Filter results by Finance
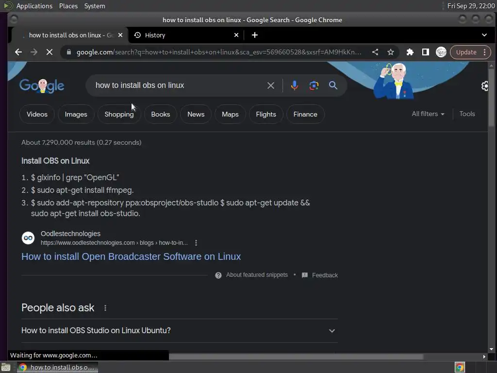Screen dimensions: 497x373 (305, 114)
